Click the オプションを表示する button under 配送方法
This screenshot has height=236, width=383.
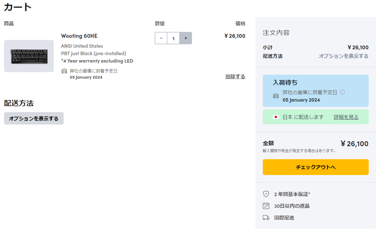(x=34, y=118)
